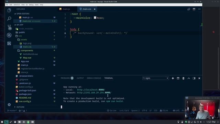The image size is (220, 124).
Task: Open the Manage gear icon in the activity bar
Action: click(9, 105)
